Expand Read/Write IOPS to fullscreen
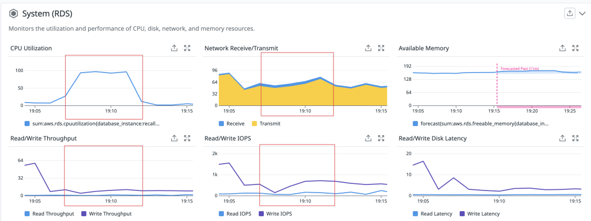This screenshot has height=221, width=591. [x=381, y=138]
